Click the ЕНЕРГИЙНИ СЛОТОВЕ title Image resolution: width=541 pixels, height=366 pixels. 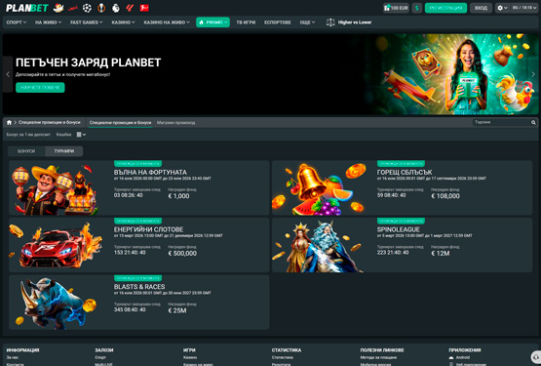pos(148,229)
